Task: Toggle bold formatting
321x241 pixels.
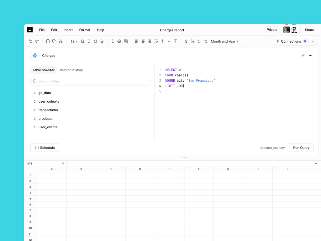Action: click(82, 41)
